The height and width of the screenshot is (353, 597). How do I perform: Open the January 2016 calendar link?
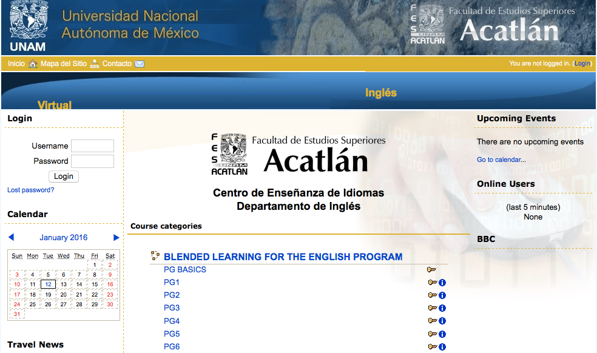pos(64,238)
